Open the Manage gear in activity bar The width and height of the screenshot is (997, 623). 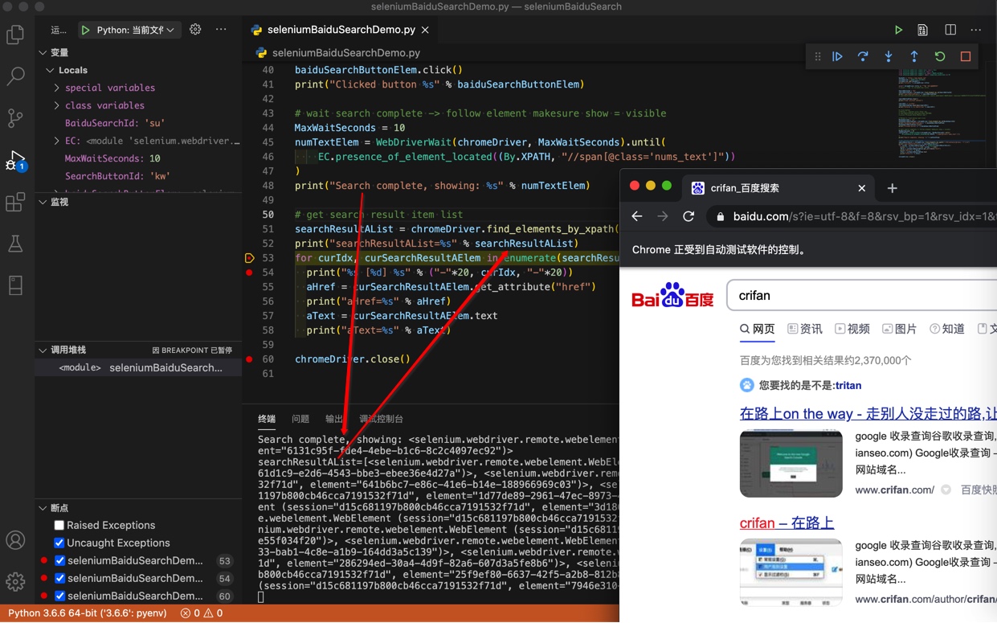click(x=15, y=581)
